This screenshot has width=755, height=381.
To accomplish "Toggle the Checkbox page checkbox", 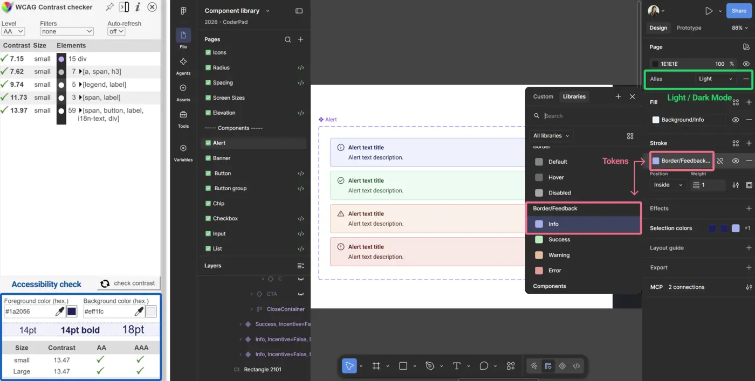I will (208, 218).
